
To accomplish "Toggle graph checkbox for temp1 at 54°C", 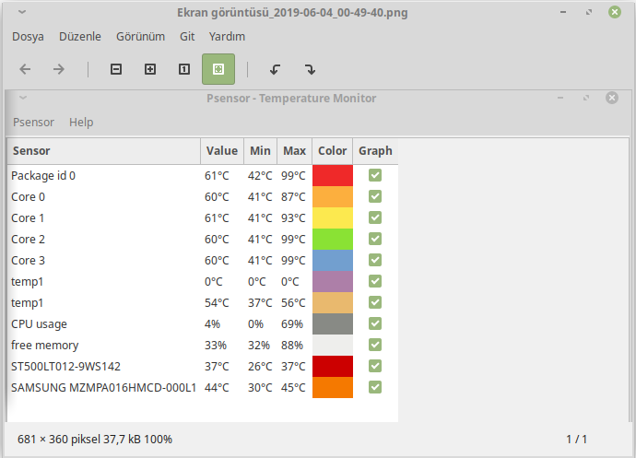I will pos(375,302).
